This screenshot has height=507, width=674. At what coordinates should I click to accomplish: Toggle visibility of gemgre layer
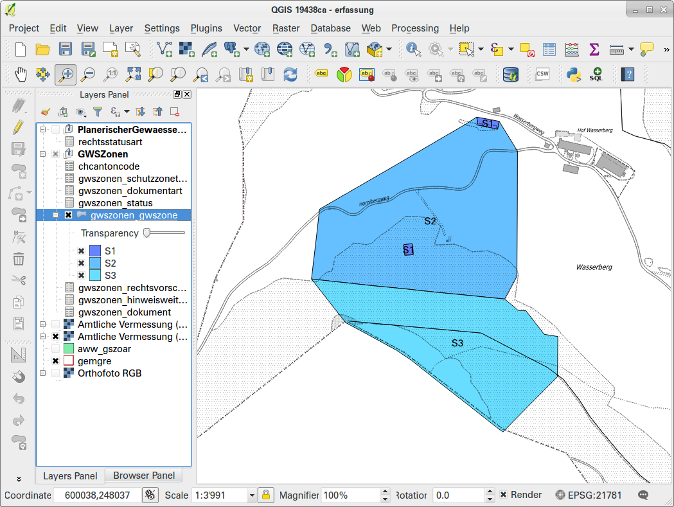click(55, 360)
